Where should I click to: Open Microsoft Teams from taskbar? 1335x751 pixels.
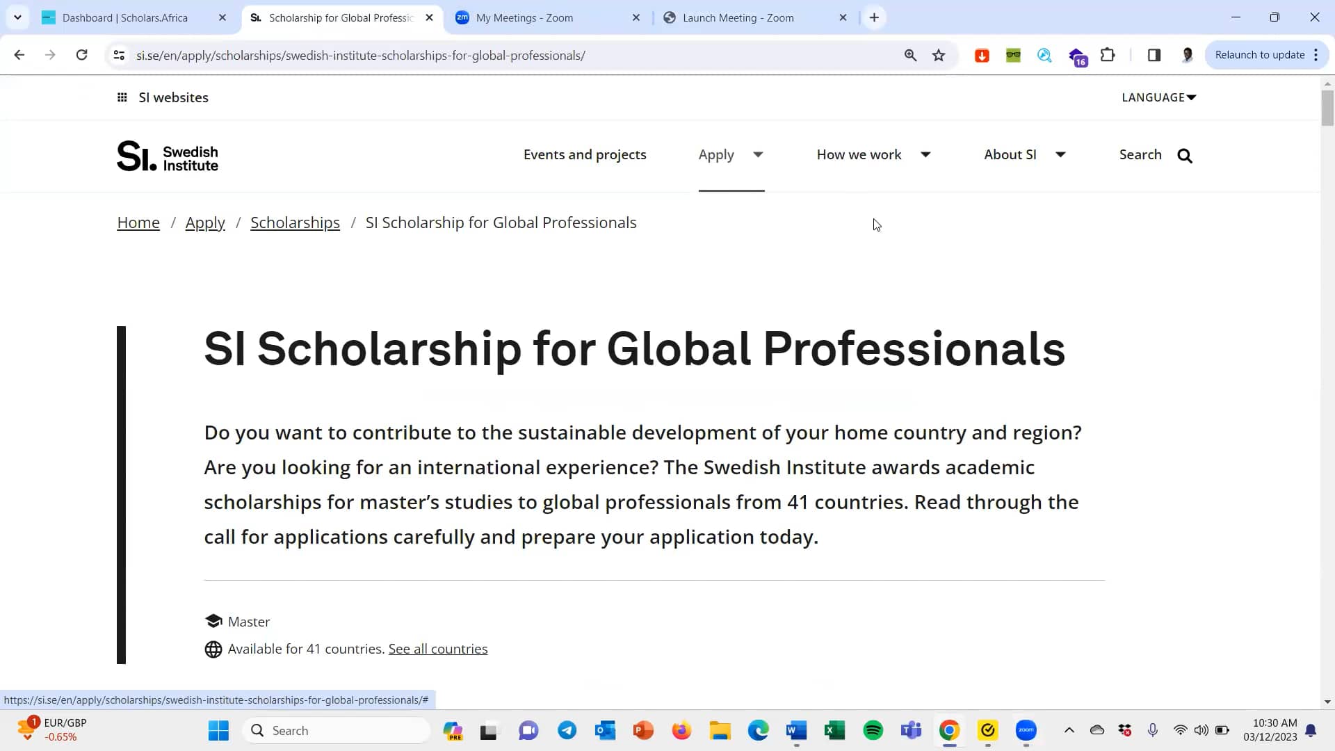pos(911,729)
